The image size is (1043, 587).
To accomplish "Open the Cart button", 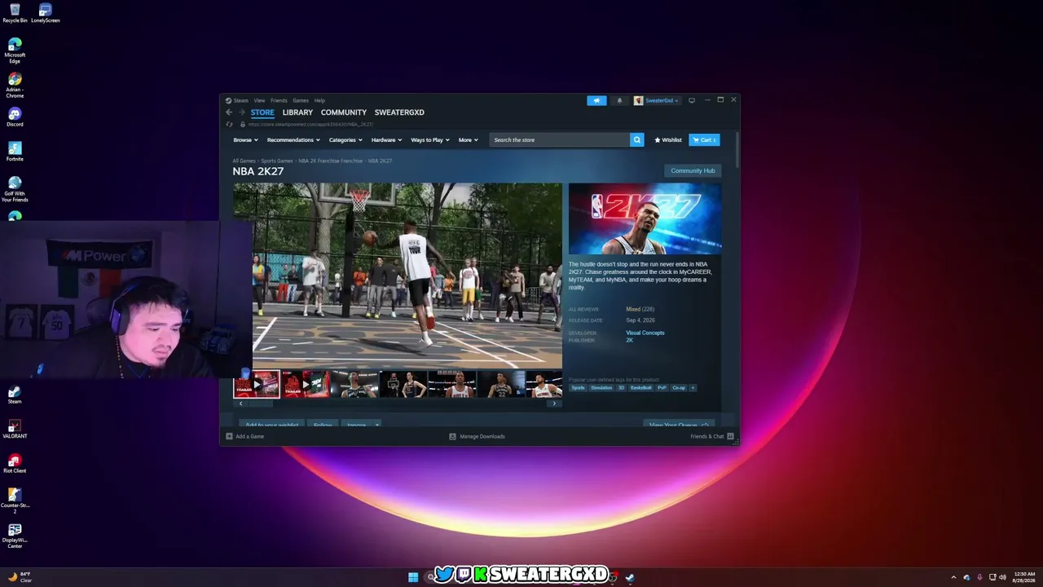I will [x=704, y=139].
